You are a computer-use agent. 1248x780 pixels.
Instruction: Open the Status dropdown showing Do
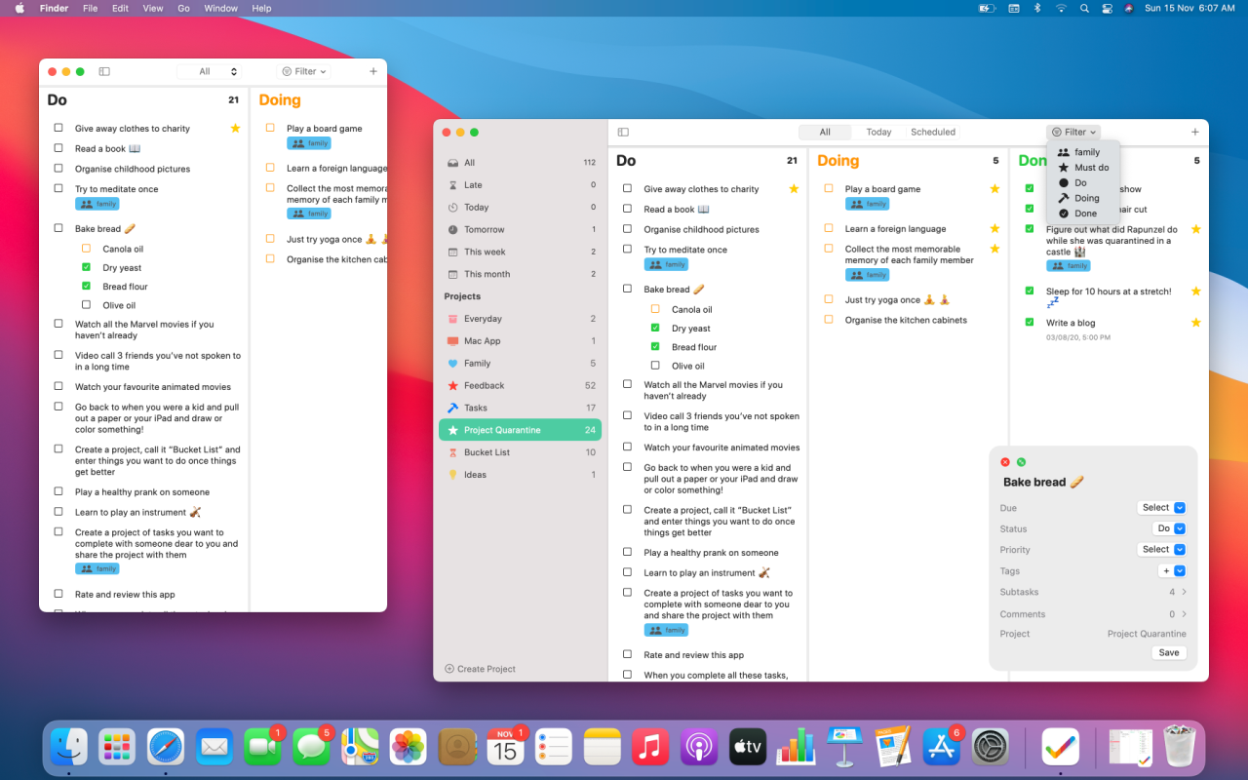pos(1169,527)
